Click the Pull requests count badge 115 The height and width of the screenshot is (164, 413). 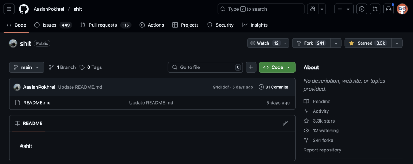[126, 25]
